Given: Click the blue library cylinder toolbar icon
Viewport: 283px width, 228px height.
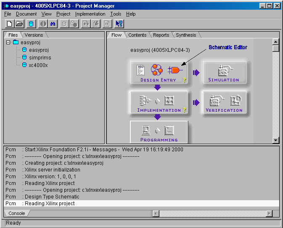Looking at the screenshot, I should [x=31, y=24].
